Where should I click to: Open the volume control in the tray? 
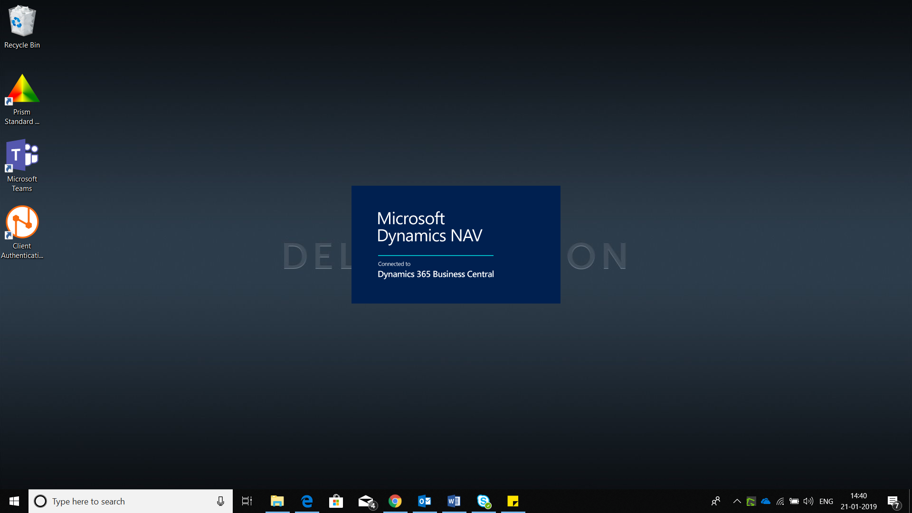[x=808, y=501]
